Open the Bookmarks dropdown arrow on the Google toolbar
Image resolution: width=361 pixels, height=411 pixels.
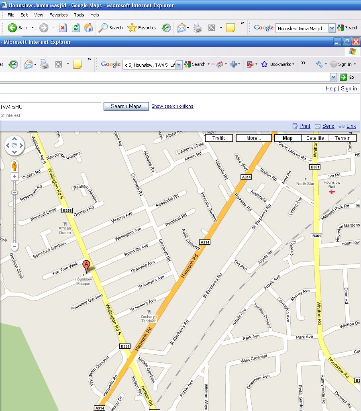coord(293,64)
